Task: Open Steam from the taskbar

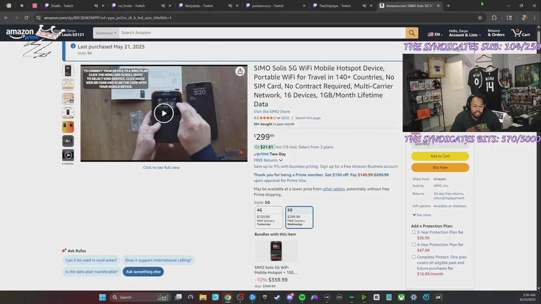Action: click(x=277, y=297)
